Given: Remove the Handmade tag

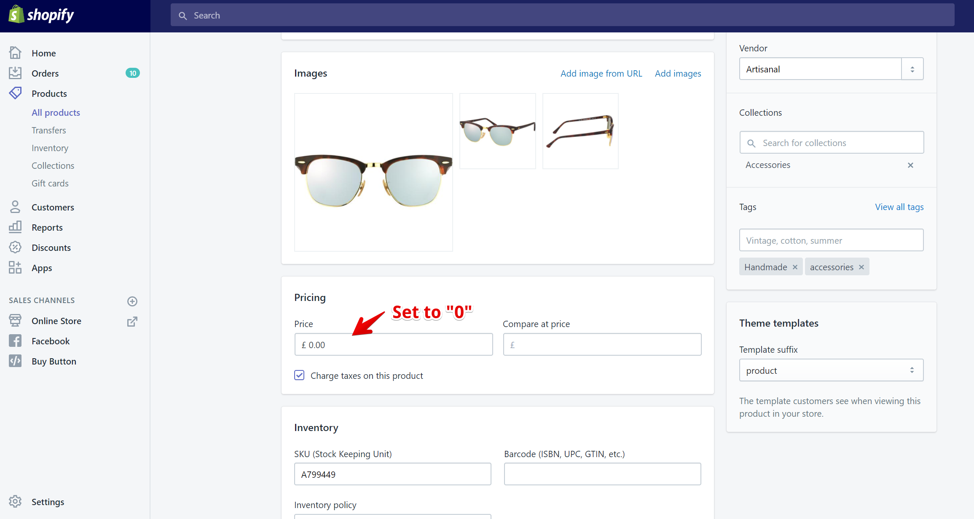Looking at the screenshot, I should (795, 267).
